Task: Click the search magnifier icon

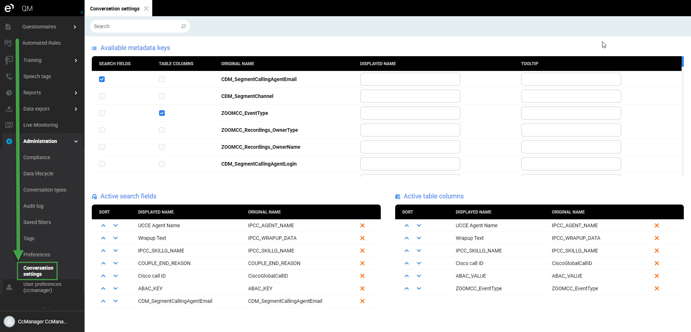Action: [183, 26]
